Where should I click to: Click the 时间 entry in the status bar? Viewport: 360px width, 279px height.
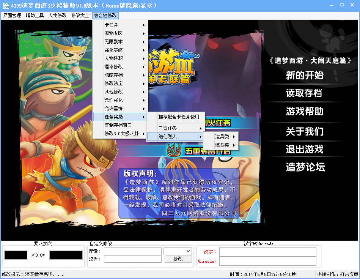[x=263, y=274]
